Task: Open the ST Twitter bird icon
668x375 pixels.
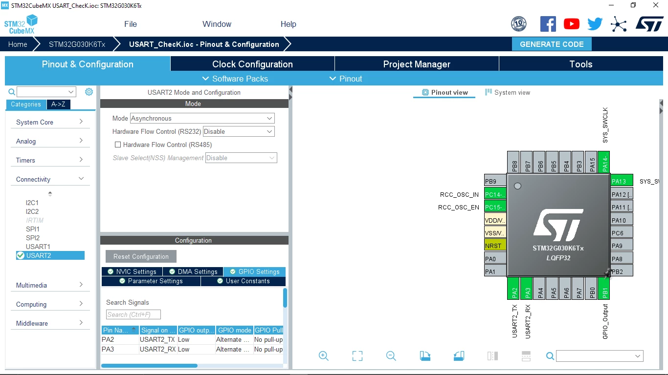Action: [x=595, y=24]
